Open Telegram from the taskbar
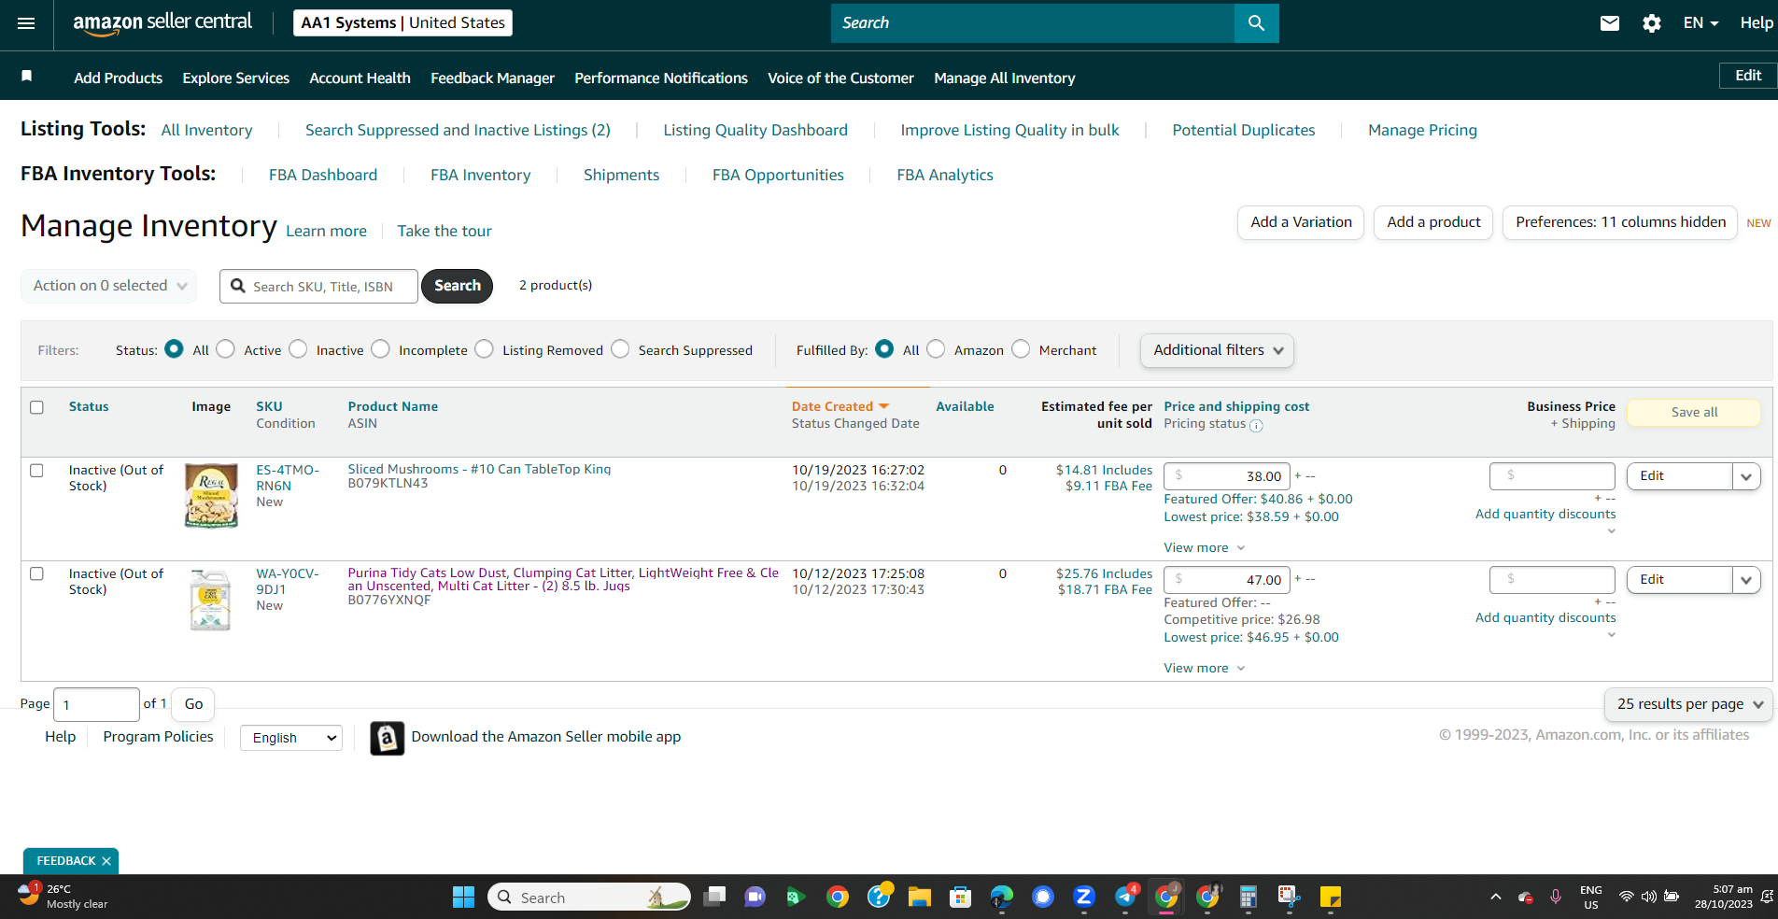1778x919 pixels. click(1124, 898)
